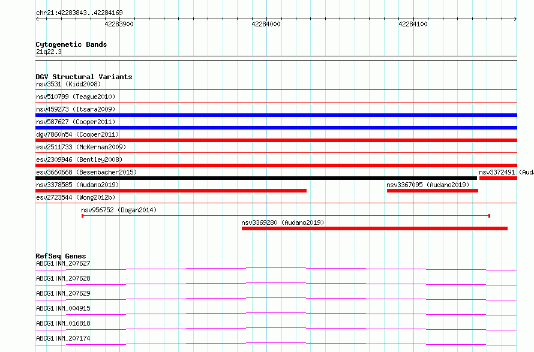
Task: Click the ABCG1|NM_004915 transcript label
Action: tap(63, 308)
